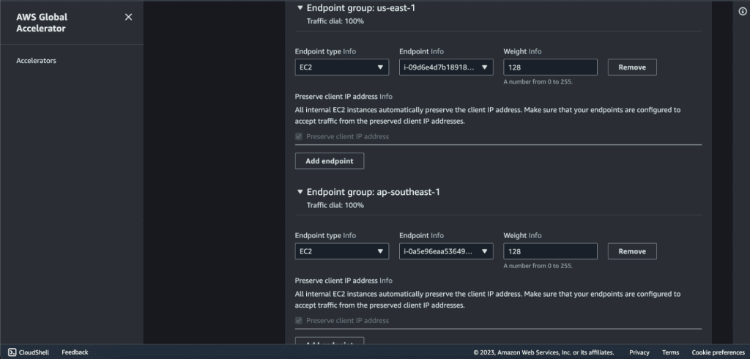Toggle Preserve client IP address checkbox in ap-southeast-1
750x359 pixels.
(x=299, y=321)
